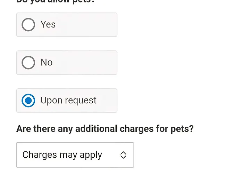Click the 'Upon request' label text
243x174 pixels.
pyautogui.click(x=68, y=101)
